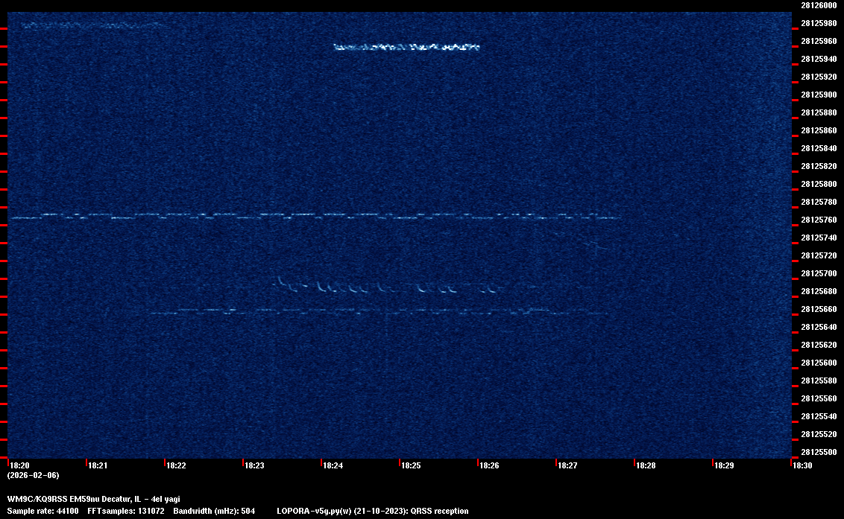Click the faint top-left trace near 28125980
This screenshot has height=519, width=844.
(89, 25)
